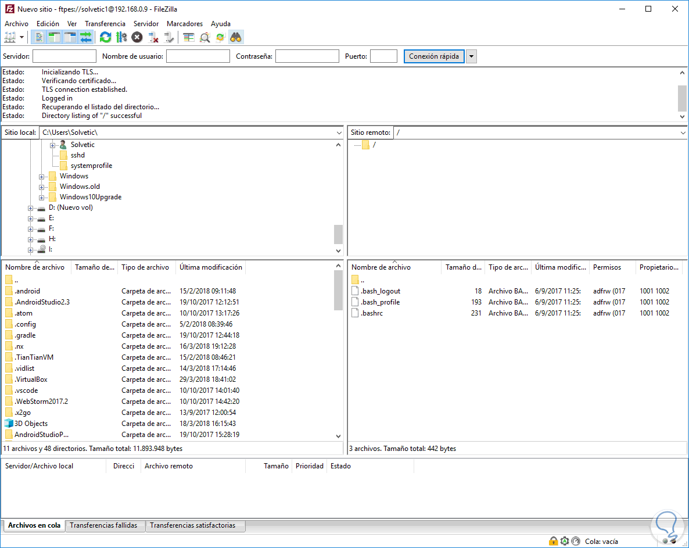
Task: Open the Conexión rápida history dropdown
Action: coord(472,56)
